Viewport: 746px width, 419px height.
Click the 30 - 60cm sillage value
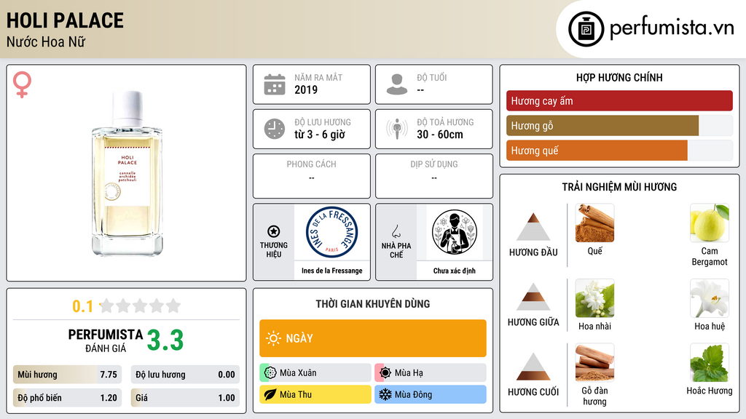(x=440, y=135)
